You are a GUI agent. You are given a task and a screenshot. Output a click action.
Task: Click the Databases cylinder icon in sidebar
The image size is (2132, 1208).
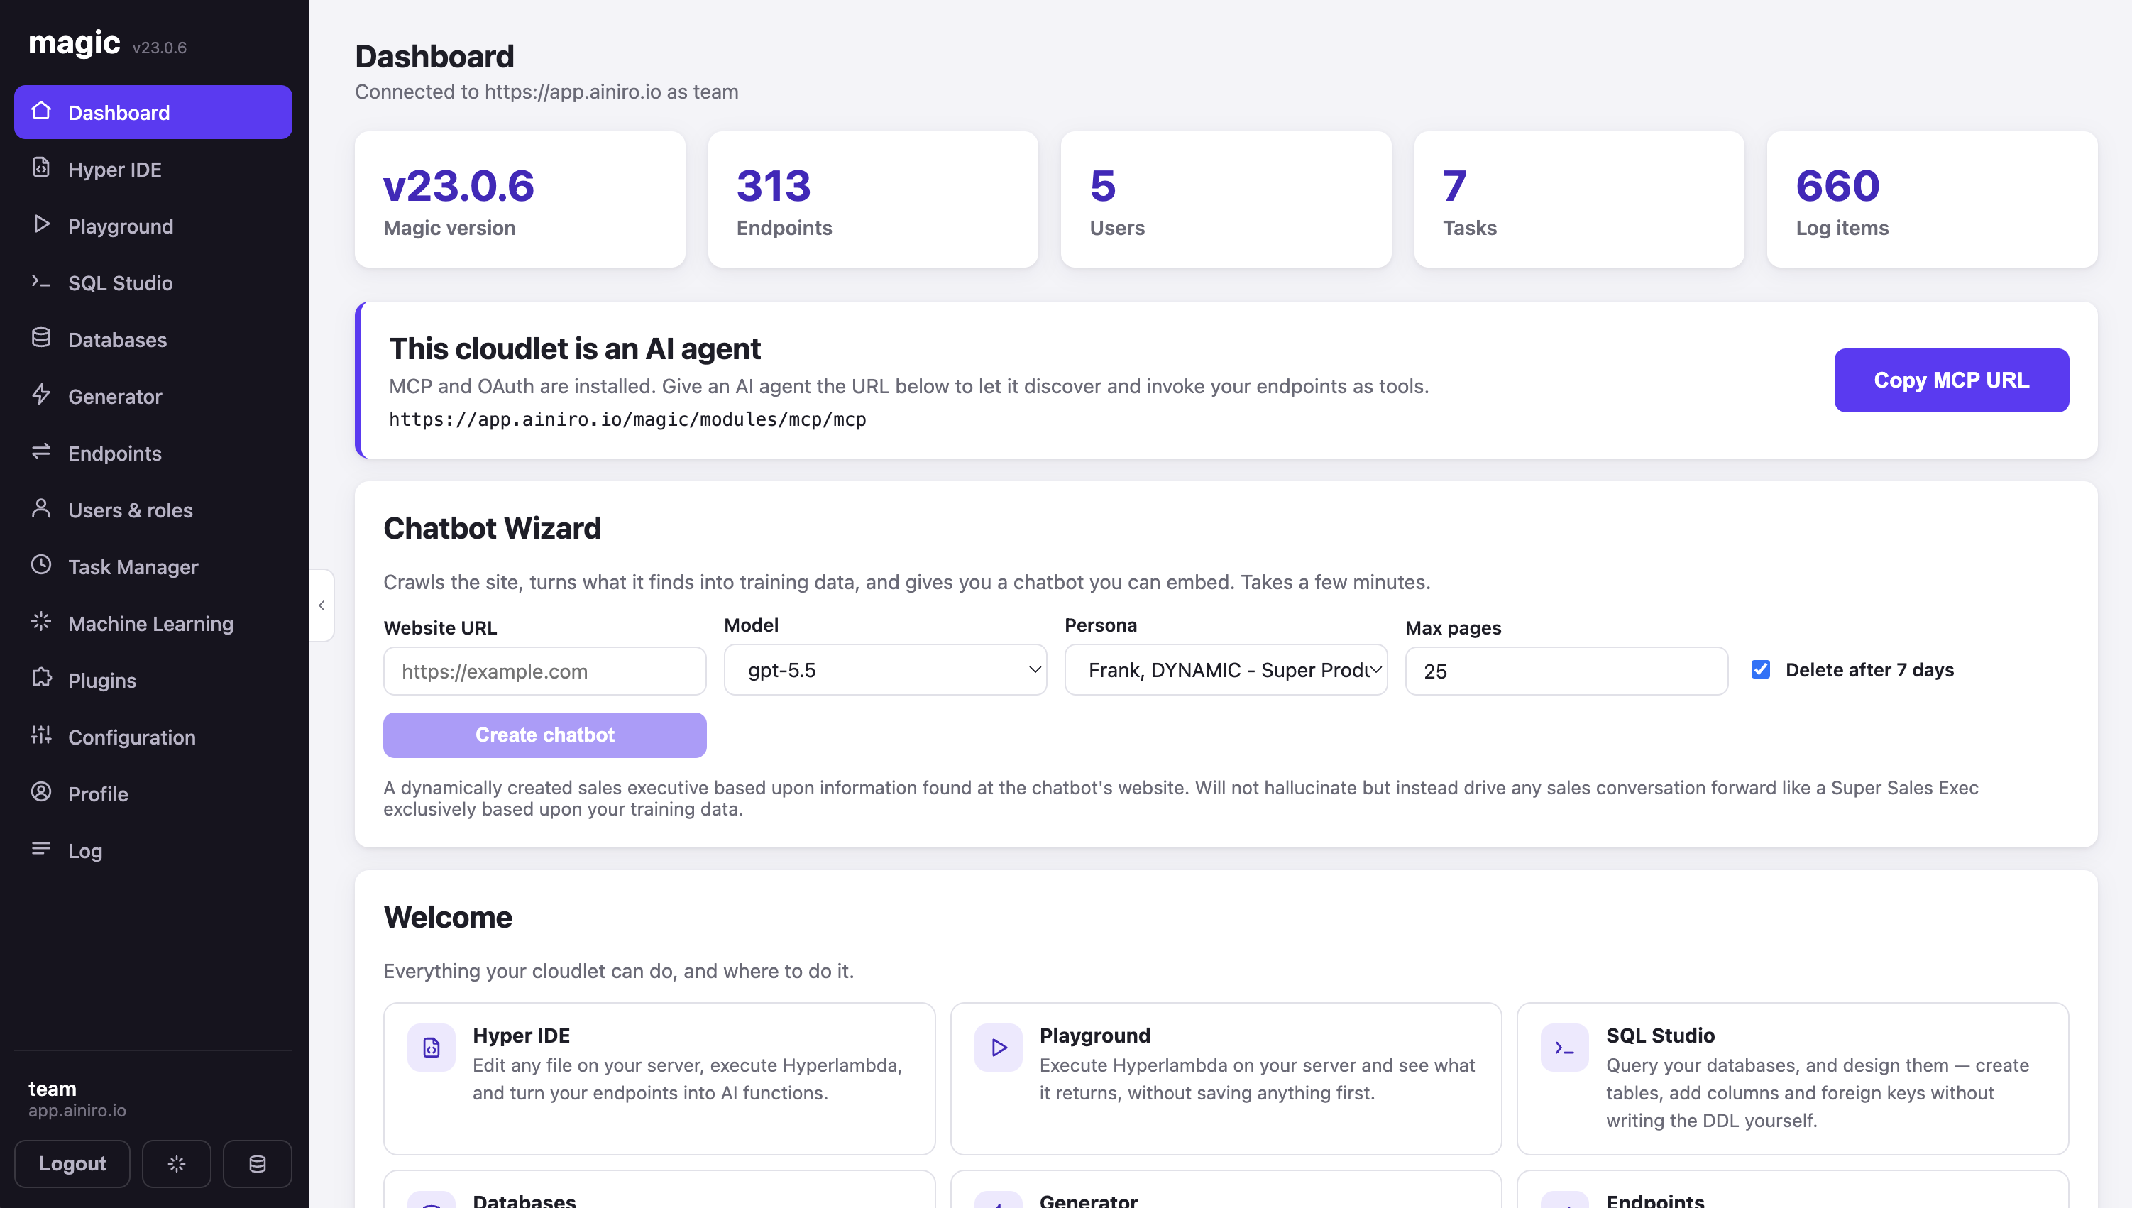click(x=41, y=339)
